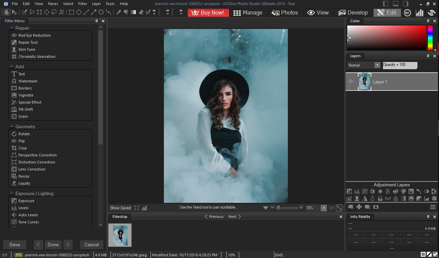Pin the Filter Menu panel
Viewport: 439px width, 258px height.
[x=96, y=21]
